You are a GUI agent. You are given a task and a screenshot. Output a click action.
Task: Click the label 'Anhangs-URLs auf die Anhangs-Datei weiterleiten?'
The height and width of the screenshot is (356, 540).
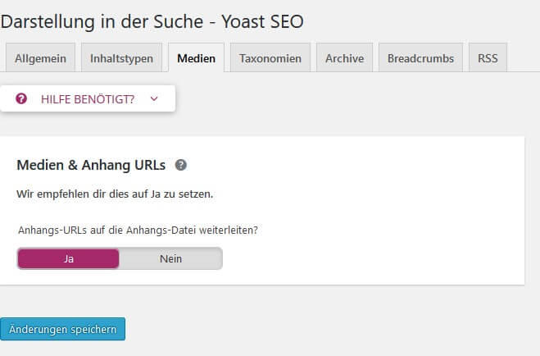click(x=138, y=230)
